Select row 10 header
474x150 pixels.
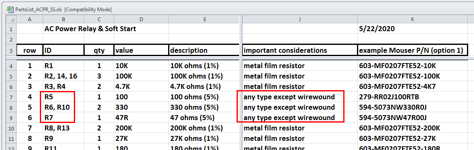(11, 128)
